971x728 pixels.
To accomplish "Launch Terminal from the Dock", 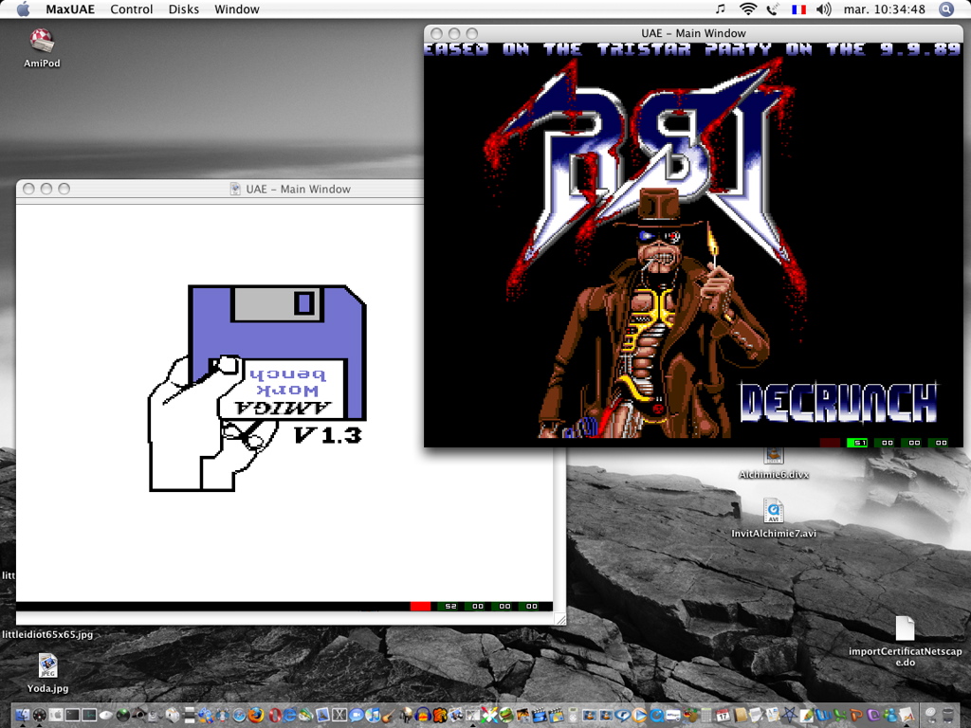I will 72,715.
